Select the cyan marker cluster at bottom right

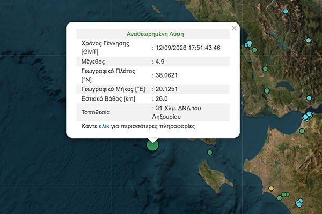[x=299, y=203]
